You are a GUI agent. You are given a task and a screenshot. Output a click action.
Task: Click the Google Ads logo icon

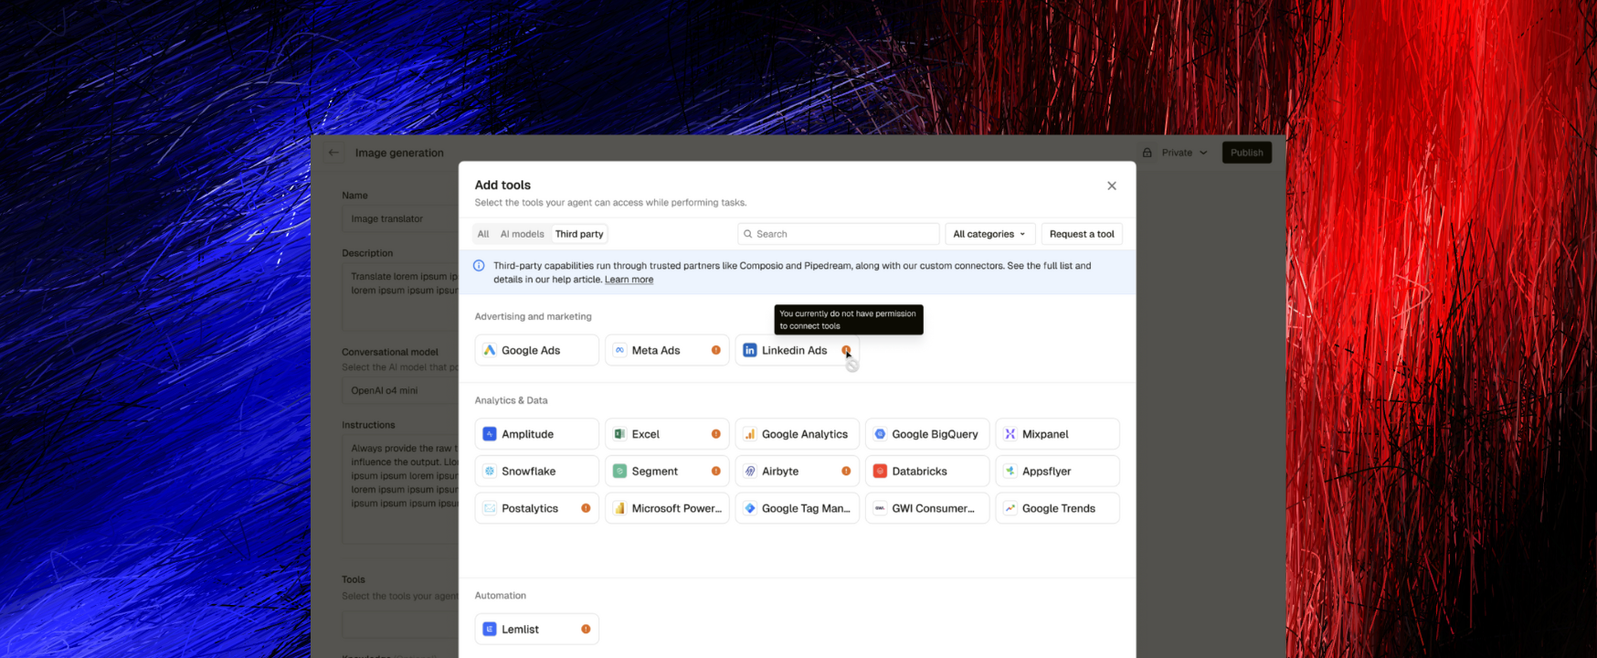click(490, 350)
